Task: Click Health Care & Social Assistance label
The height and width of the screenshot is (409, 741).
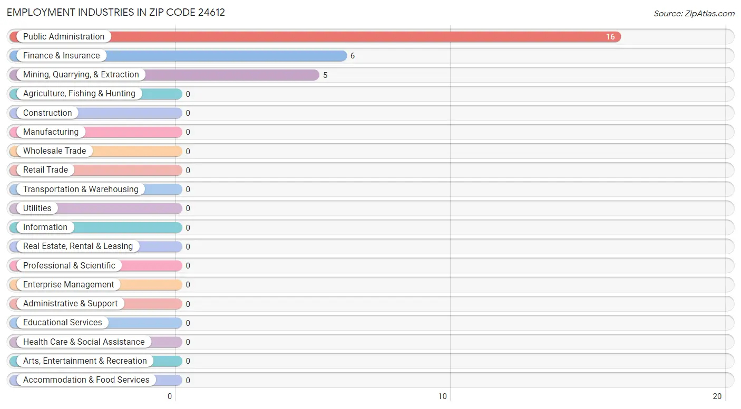Action: (84, 342)
